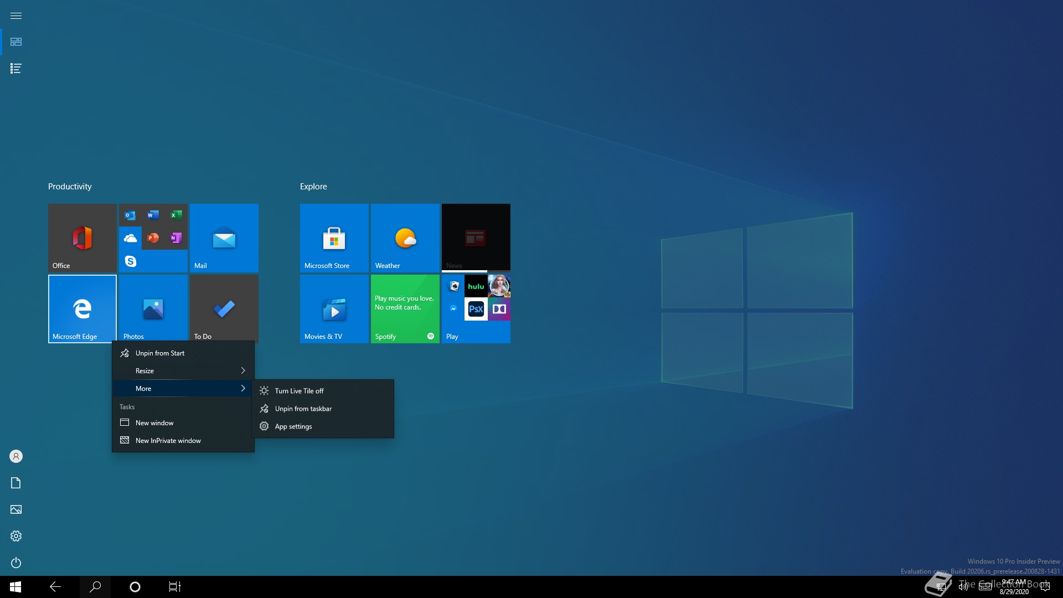Choose New window task
Image resolution: width=1063 pixels, height=598 pixels.
click(x=183, y=423)
